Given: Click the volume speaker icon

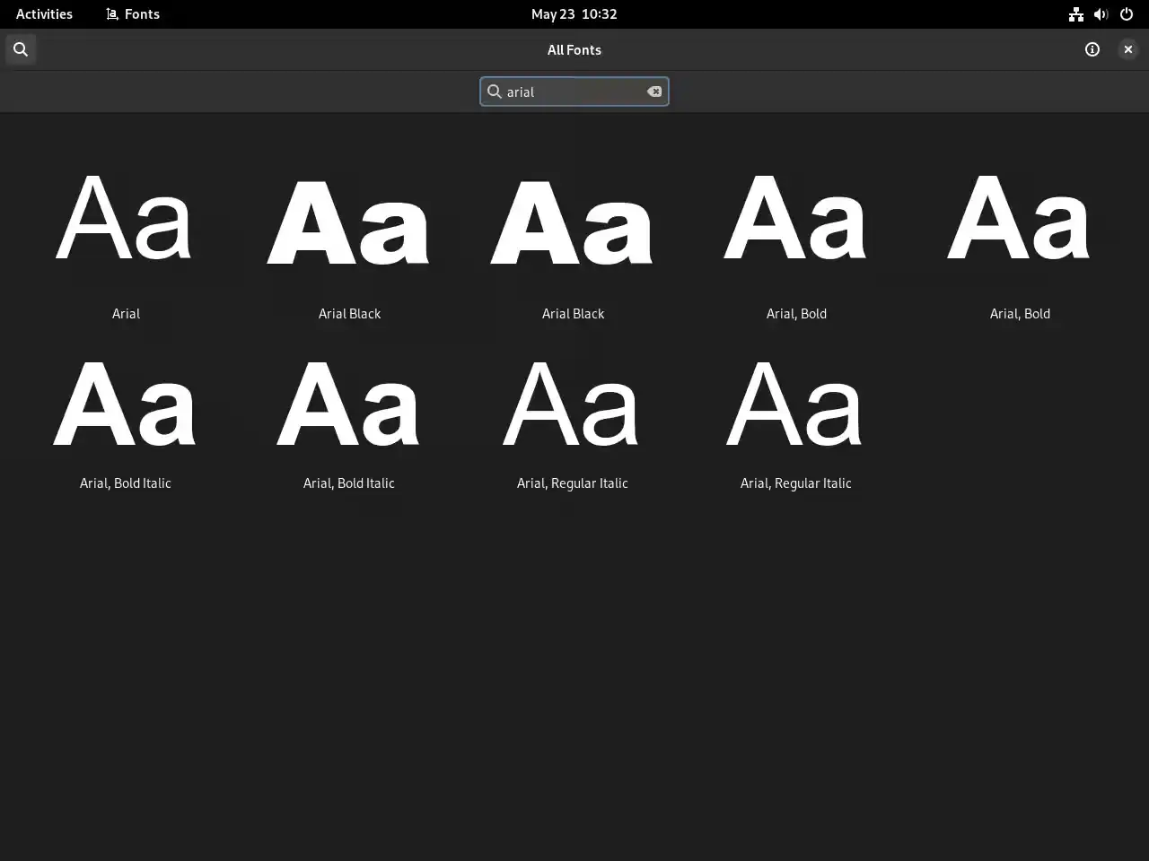Looking at the screenshot, I should [x=1101, y=14].
